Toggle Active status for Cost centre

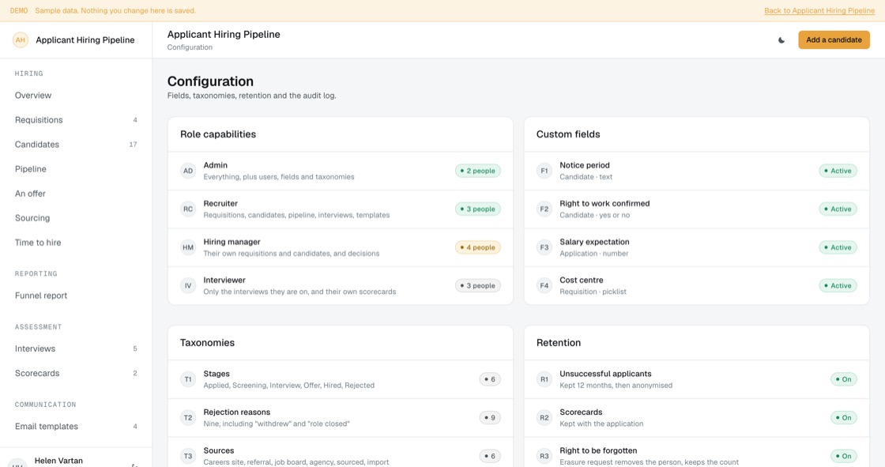tap(838, 286)
